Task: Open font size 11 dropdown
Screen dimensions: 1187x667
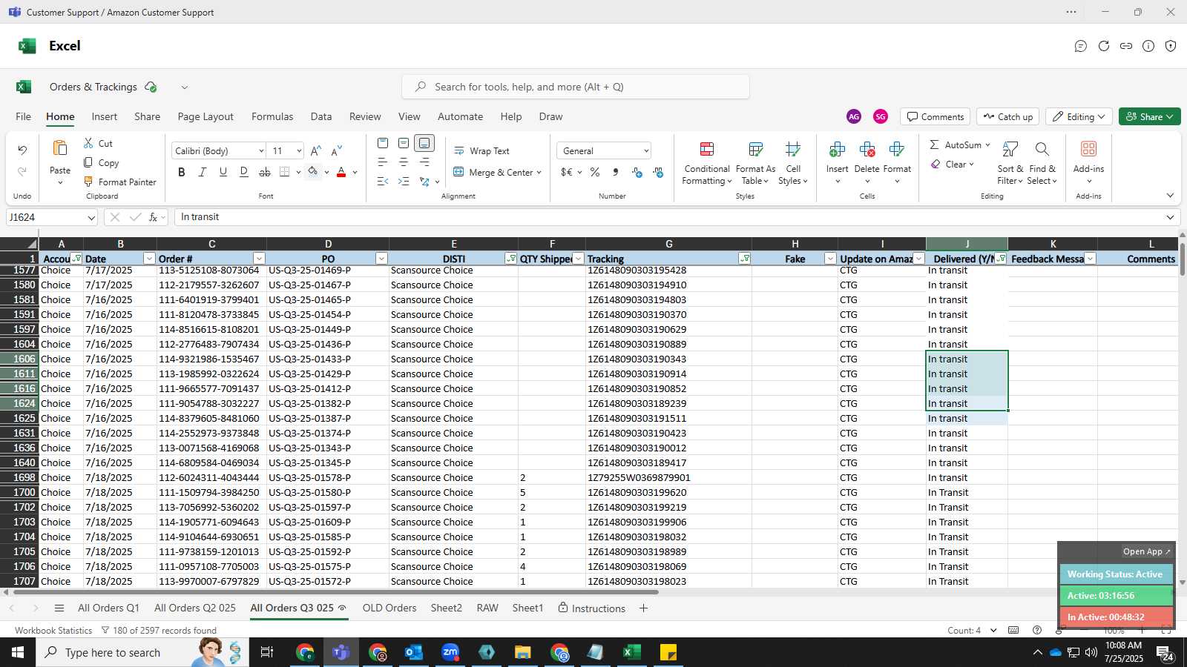Action: 299,151
